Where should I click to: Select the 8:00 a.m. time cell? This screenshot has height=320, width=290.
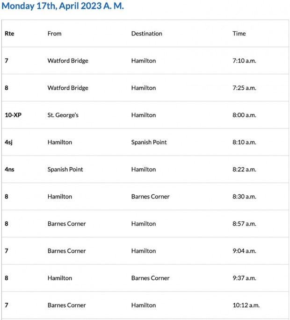click(244, 115)
